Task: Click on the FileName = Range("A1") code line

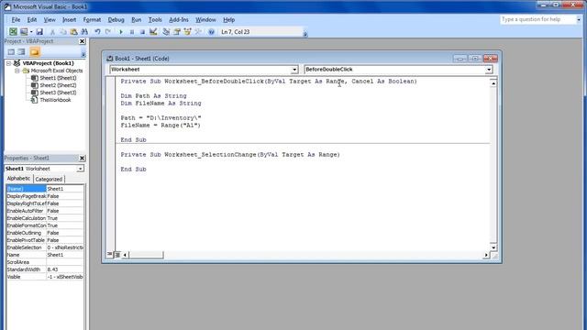Action: coord(161,126)
